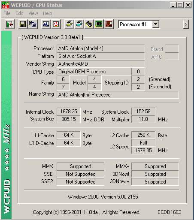Maximize the WCPUID window
Image resolution: width=194 pixels, height=220 pixels.
coord(180,5)
